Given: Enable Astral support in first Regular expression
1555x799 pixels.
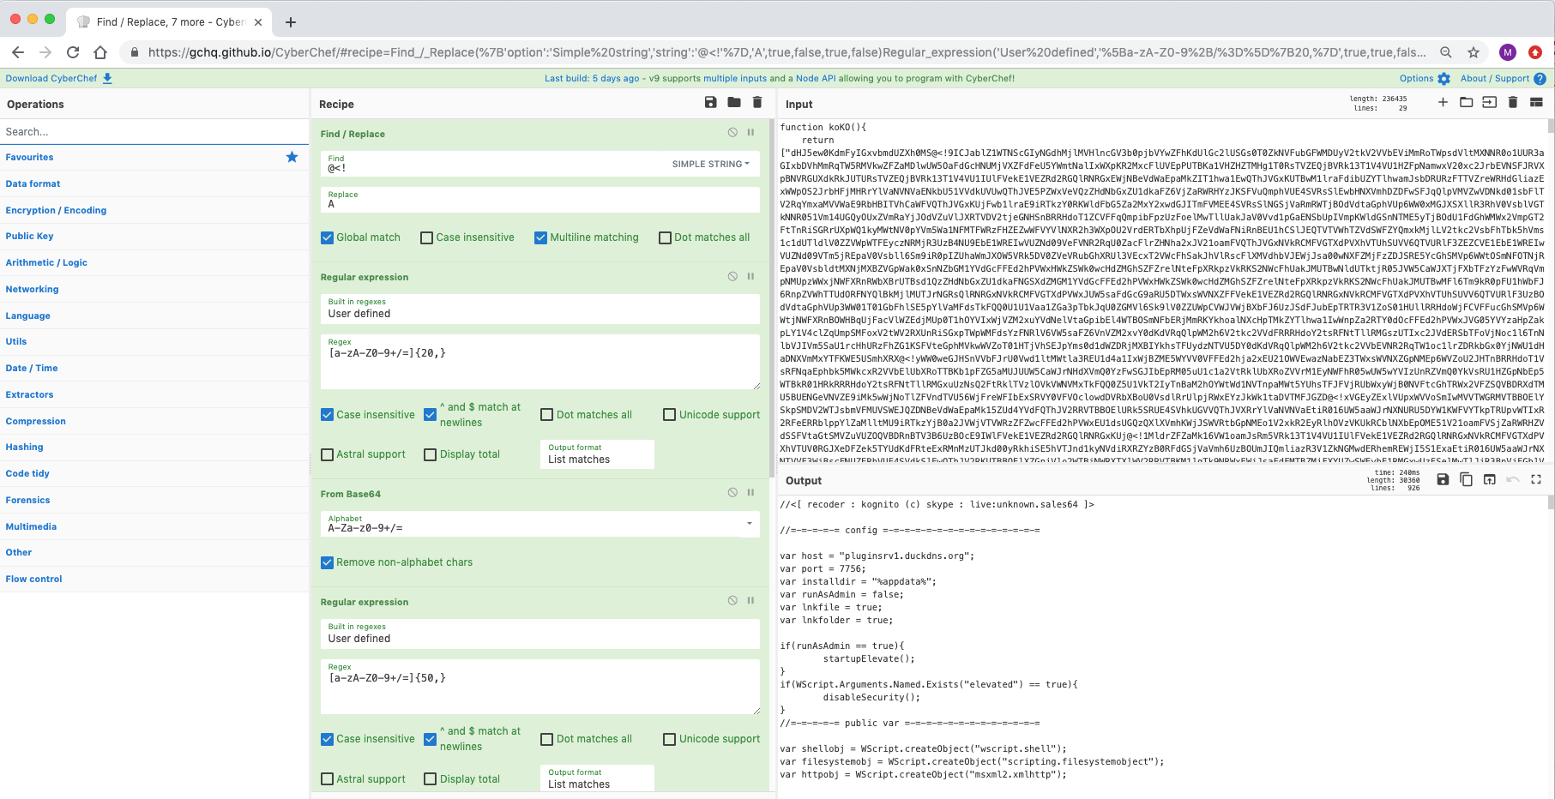Looking at the screenshot, I should point(327,454).
